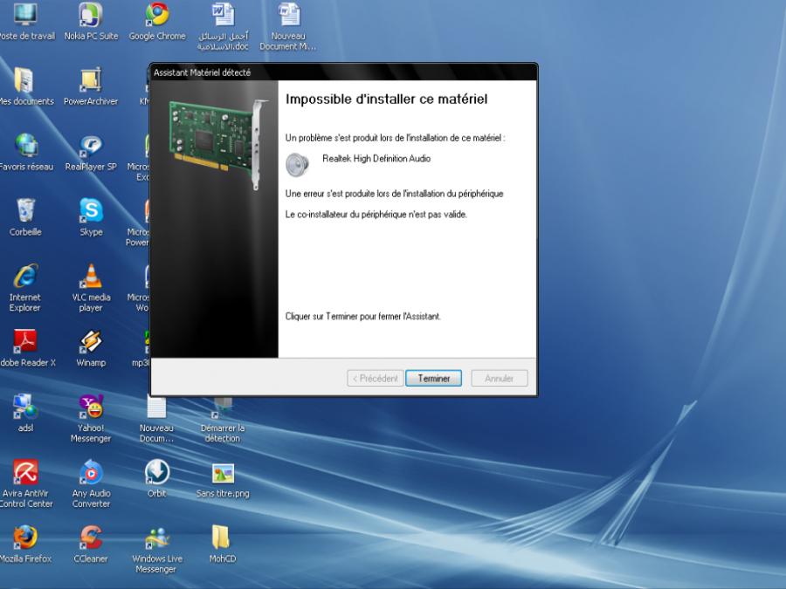Open the Google Chrome desktop shortcut
Screen dimensions: 786x589
pyautogui.click(x=157, y=16)
